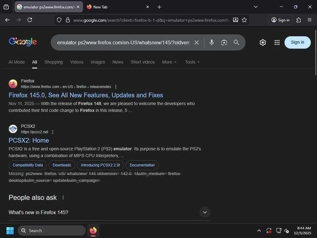This screenshot has width=317, height=238.
Task: Open Firefox 145.0 release notes link
Action: (86, 95)
